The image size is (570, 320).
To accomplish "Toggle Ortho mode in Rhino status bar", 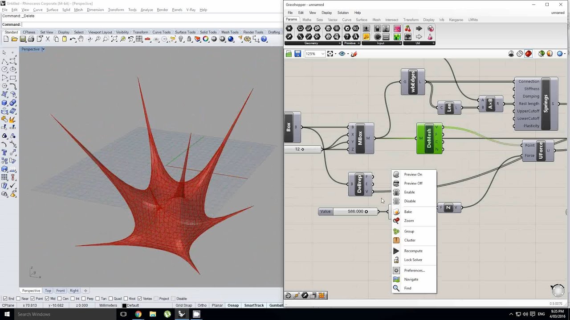I will pos(202,305).
